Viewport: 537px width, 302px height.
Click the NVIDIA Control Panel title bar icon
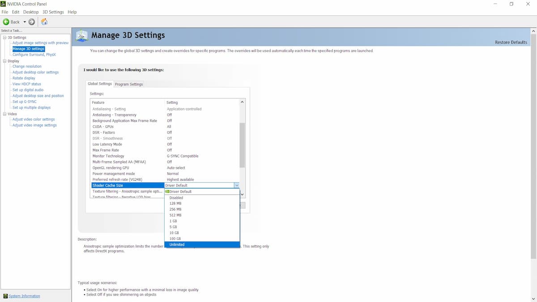[4, 4]
